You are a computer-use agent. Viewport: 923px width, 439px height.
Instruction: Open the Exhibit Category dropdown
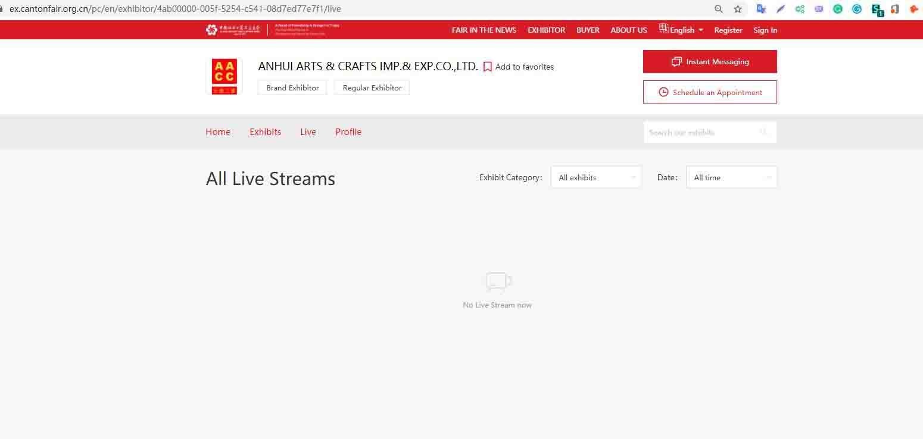(x=595, y=177)
